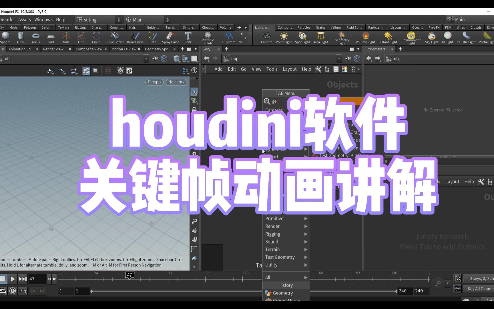Activate the Draw Curve tool
Image resolution: width=494 pixels, height=309 pixels.
[x=135, y=38]
